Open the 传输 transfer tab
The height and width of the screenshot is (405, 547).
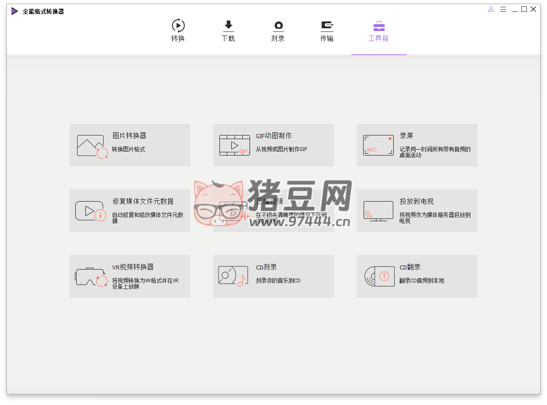327,31
